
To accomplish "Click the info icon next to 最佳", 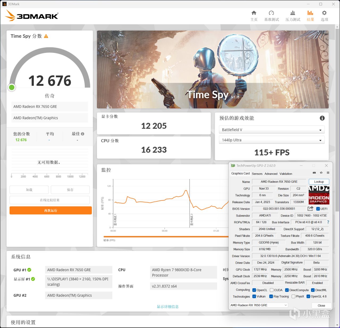I will pyautogui.click(x=83, y=134).
